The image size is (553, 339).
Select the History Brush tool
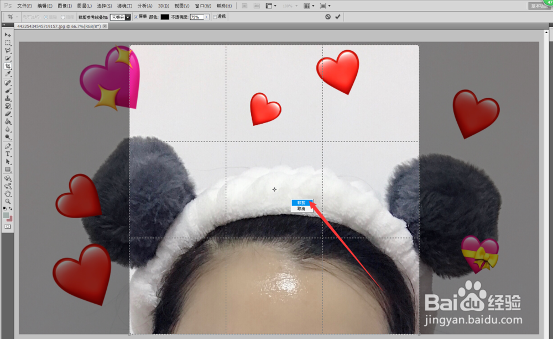pyautogui.click(x=8, y=106)
